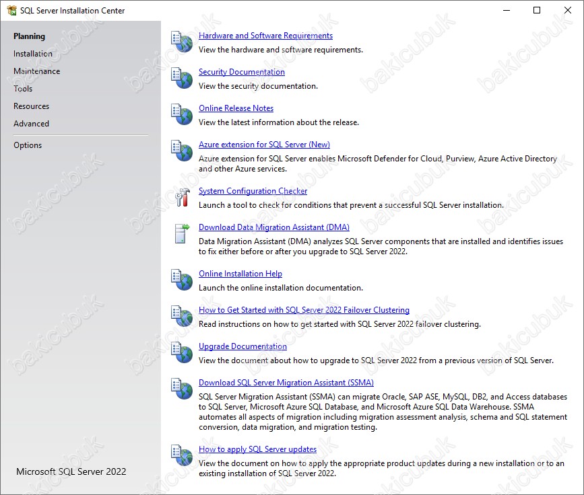Click the Online Release Notes globe icon
Viewport: 584px width, 495px height.
click(x=182, y=114)
